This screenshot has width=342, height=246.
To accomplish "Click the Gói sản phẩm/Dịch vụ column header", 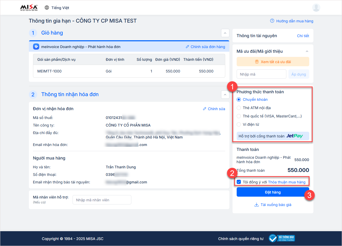I will [x=56, y=59].
